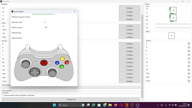Viewport: 192px width, 108px height.
Task: Click the Bing icon in the taskbar search box
Action: [x=83, y=105]
